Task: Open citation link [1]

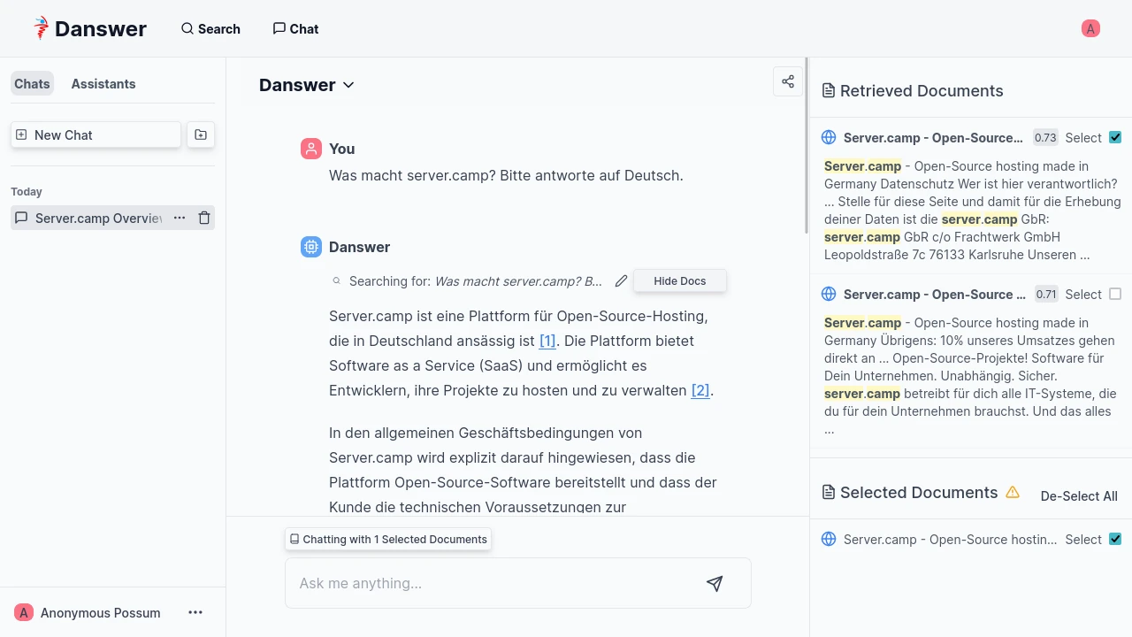Action: click(x=547, y=341)
